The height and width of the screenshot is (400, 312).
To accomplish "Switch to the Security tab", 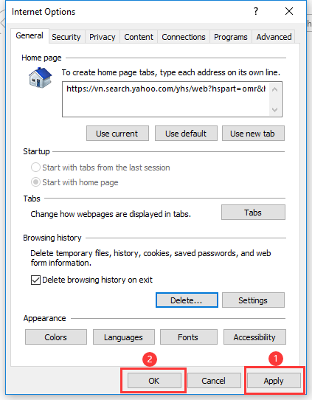I will tap(66, 37).
